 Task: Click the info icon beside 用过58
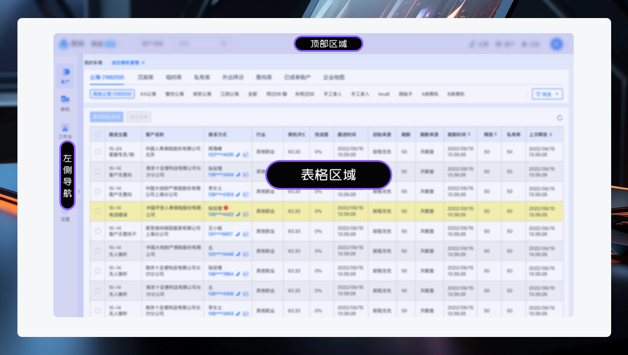(285, 94)
